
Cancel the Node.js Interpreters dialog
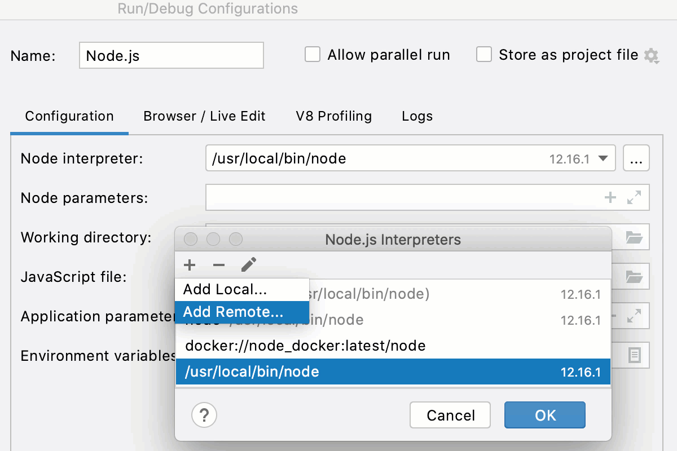(x=450, y=415)
